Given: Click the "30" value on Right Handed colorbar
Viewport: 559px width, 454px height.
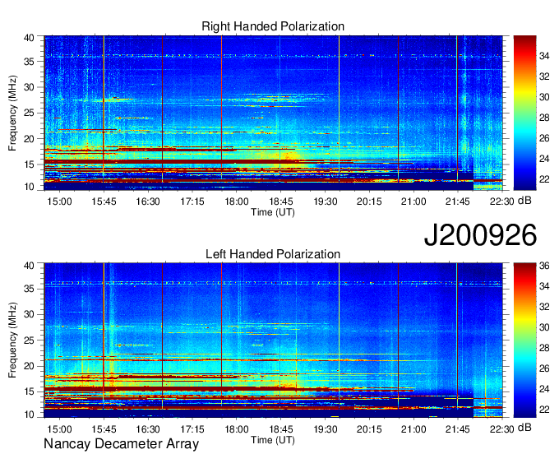Looking at the screenshot, I should pos(544,97).
